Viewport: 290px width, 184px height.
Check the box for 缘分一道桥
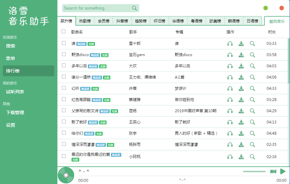pos(64,77)
